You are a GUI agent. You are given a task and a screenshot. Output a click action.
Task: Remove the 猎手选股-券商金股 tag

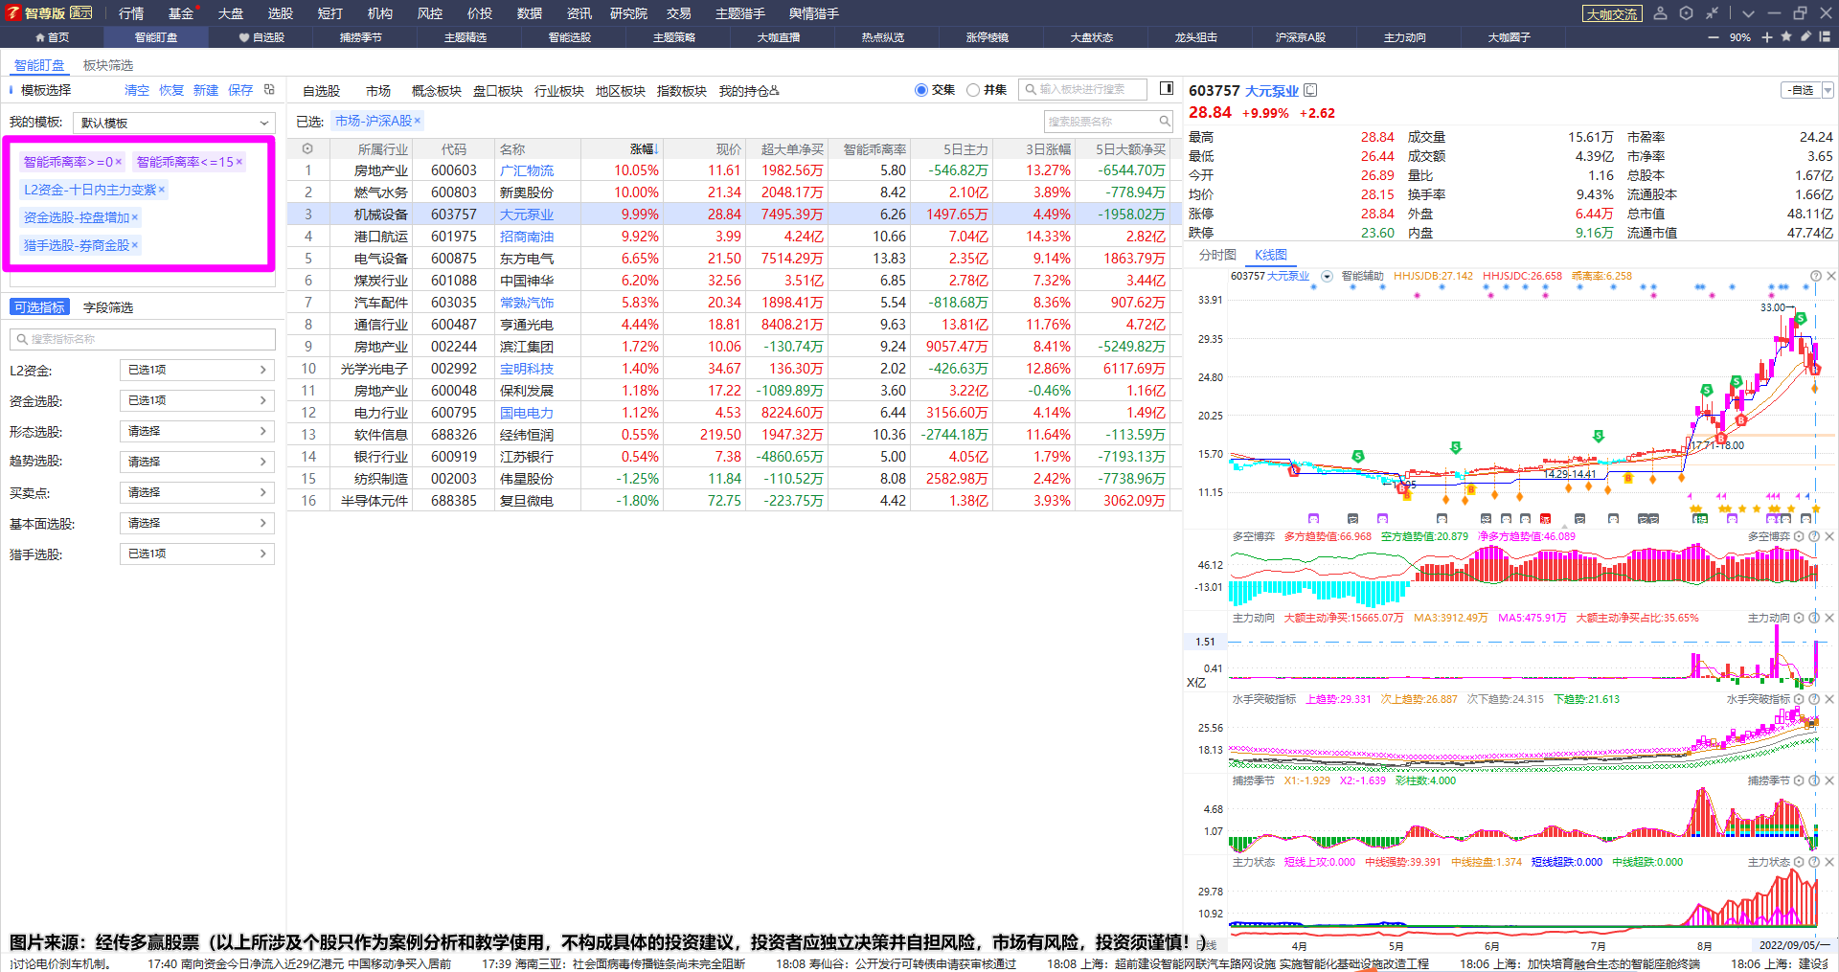(x=135, y=245)
